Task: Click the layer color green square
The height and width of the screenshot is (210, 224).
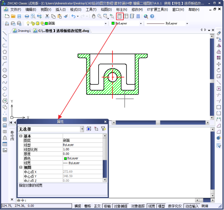Action: (46, 23)
